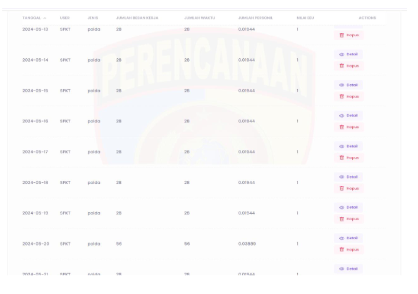Open Detail for the 2024-05-16 entry
Screen dimensions: 418x294
point(348,116)
